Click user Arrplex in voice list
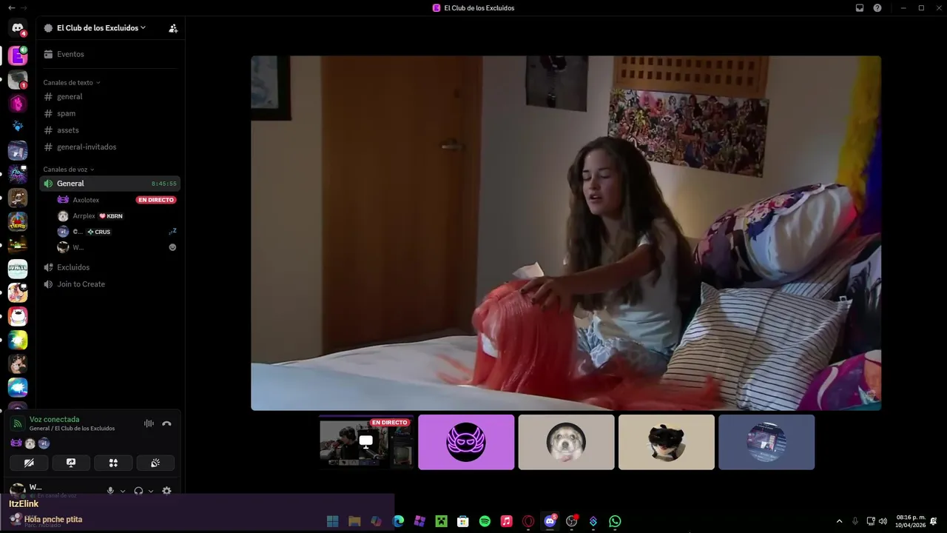This screenshot has height=533, width=947. click(84, 216)
